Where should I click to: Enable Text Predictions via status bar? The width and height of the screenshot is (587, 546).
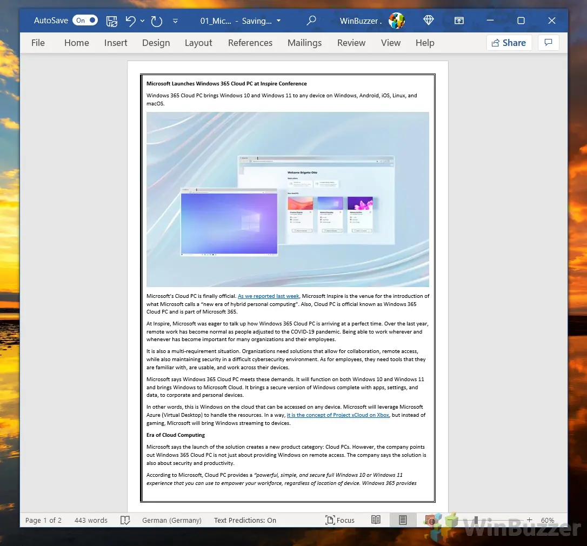click(245, 520)
